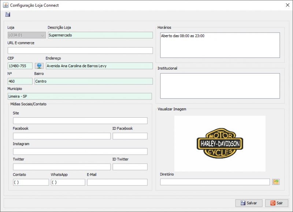Click the Descrição Loja field containing Supermercado
This screenshot has width=293, height=212.
click(100, 35)
